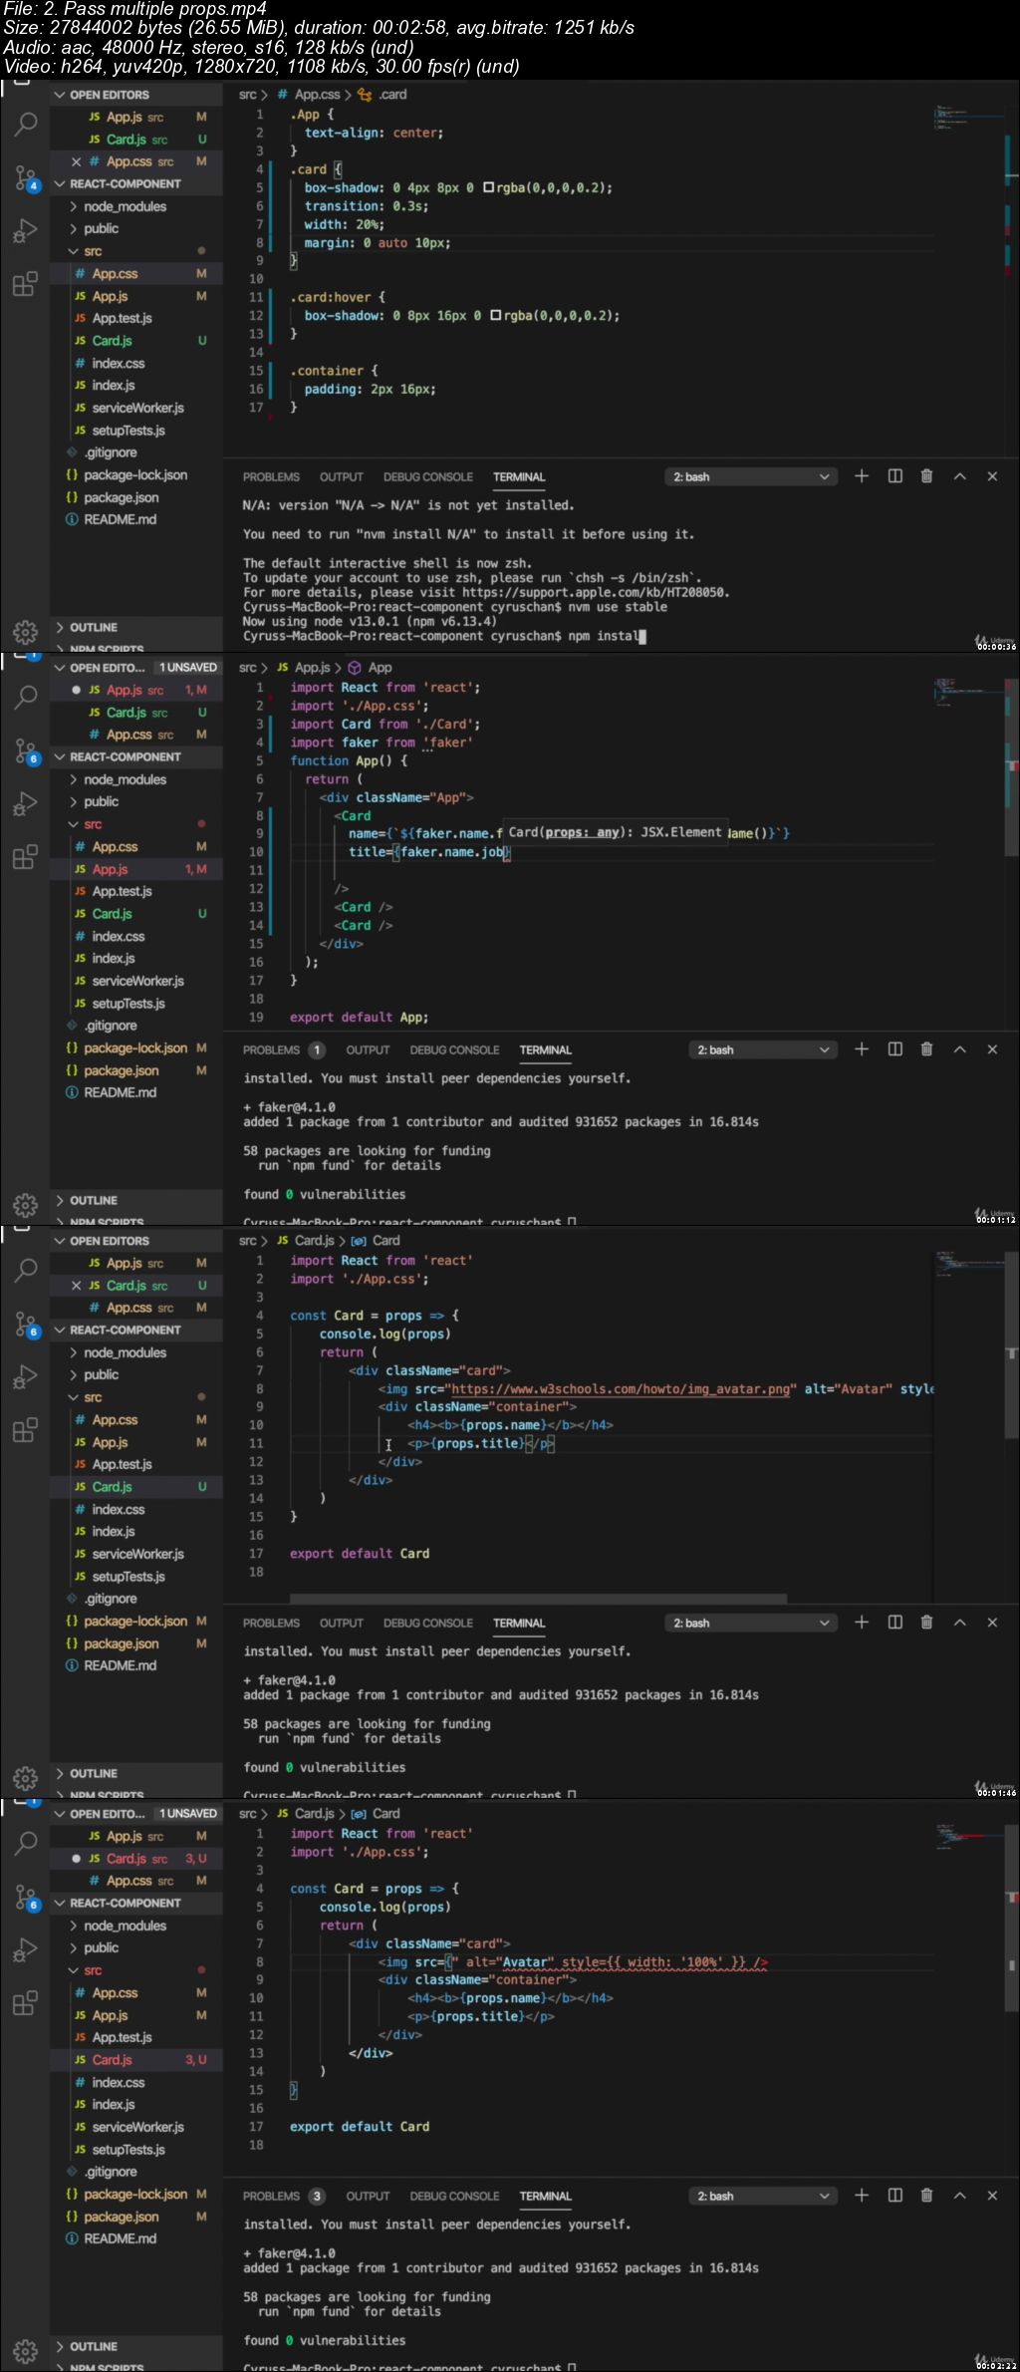Open index.css in the 00:01:46 frame's tree

pyautogui.click(x=118, y=1509)
